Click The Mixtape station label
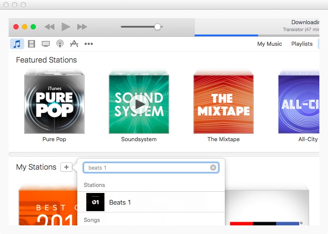This screenshot has height=234, width=328. tap(224, 139)
